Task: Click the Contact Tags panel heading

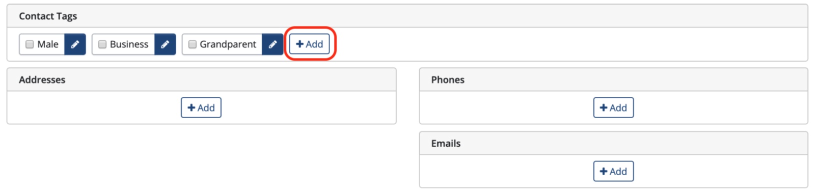Action: [x=48, y=16]
